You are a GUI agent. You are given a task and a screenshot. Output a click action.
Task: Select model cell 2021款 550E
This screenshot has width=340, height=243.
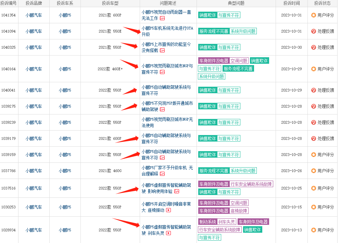[110, 31]
